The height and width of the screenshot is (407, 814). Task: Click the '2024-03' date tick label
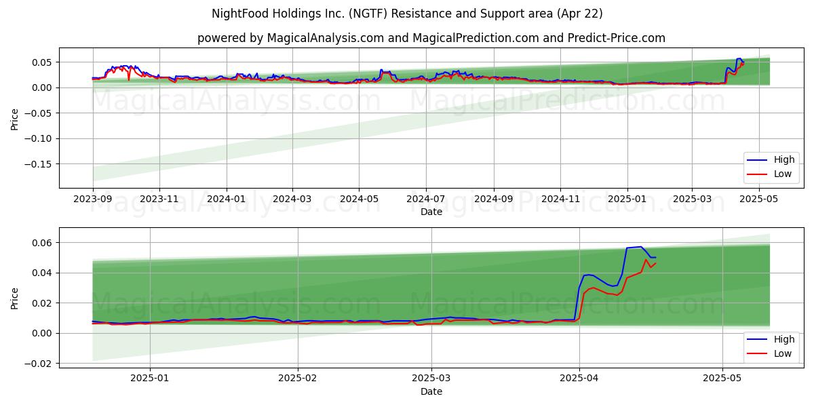pyautogui.click(x=292, y=199)
